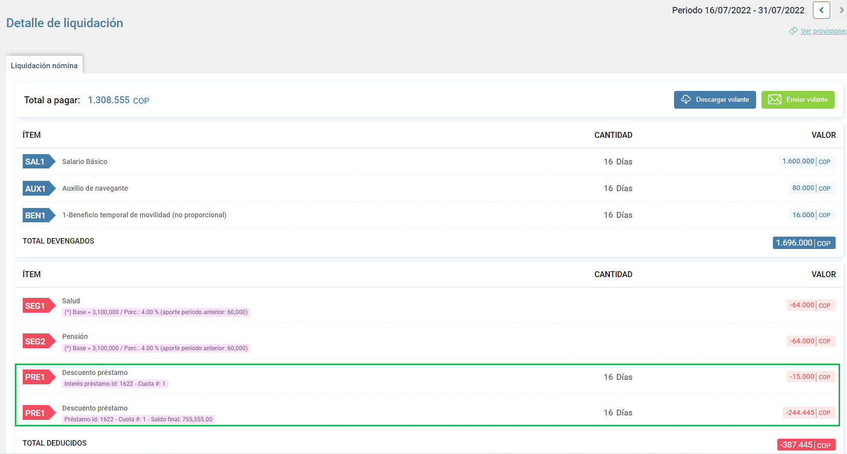Click the Interés préstamo Id: 1622 note

click(x=115, y=384)
